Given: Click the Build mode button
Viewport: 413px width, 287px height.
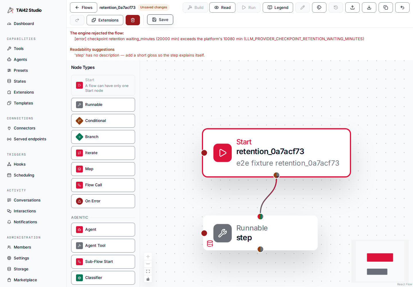Looking at the screenshot, I should click(196, 7).
